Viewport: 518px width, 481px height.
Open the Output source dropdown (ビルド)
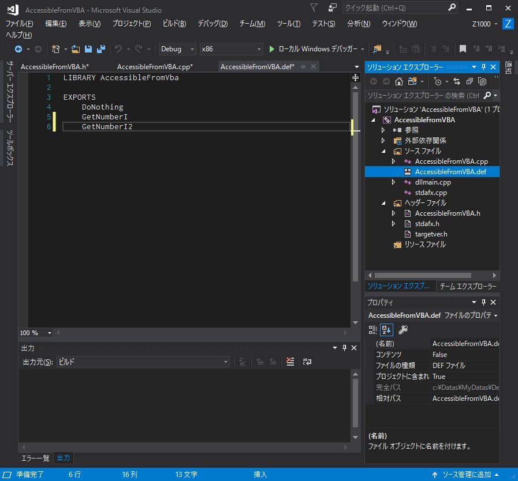(x=143, y=362)
